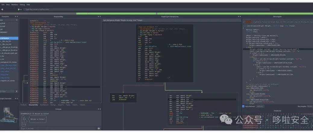Close the Console panel
Screen dimensions: 313x133
click(x=100, y=109)
